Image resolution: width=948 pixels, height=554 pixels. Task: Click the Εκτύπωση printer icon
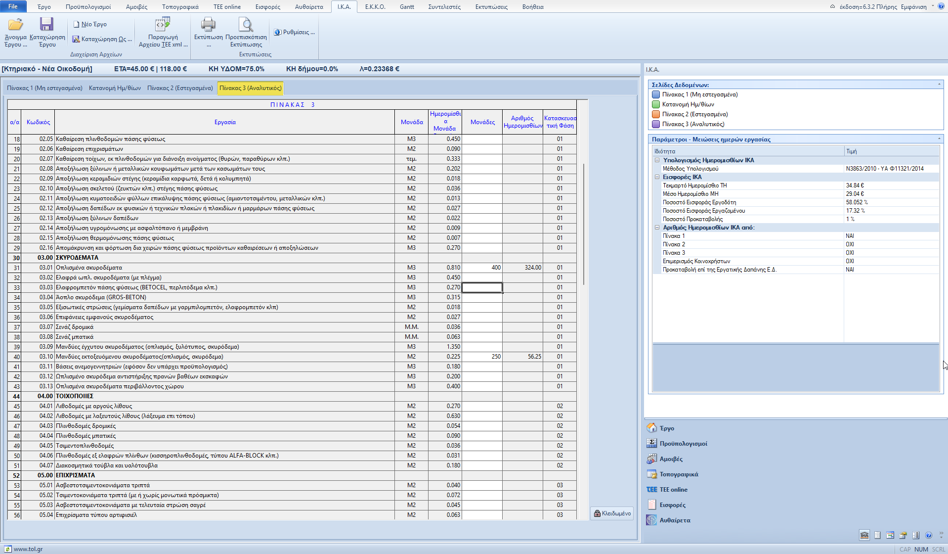click(208, 25)
